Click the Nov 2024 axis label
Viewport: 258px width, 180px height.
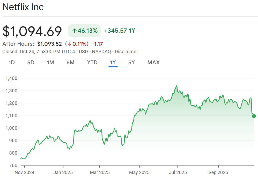click(25, 172)
